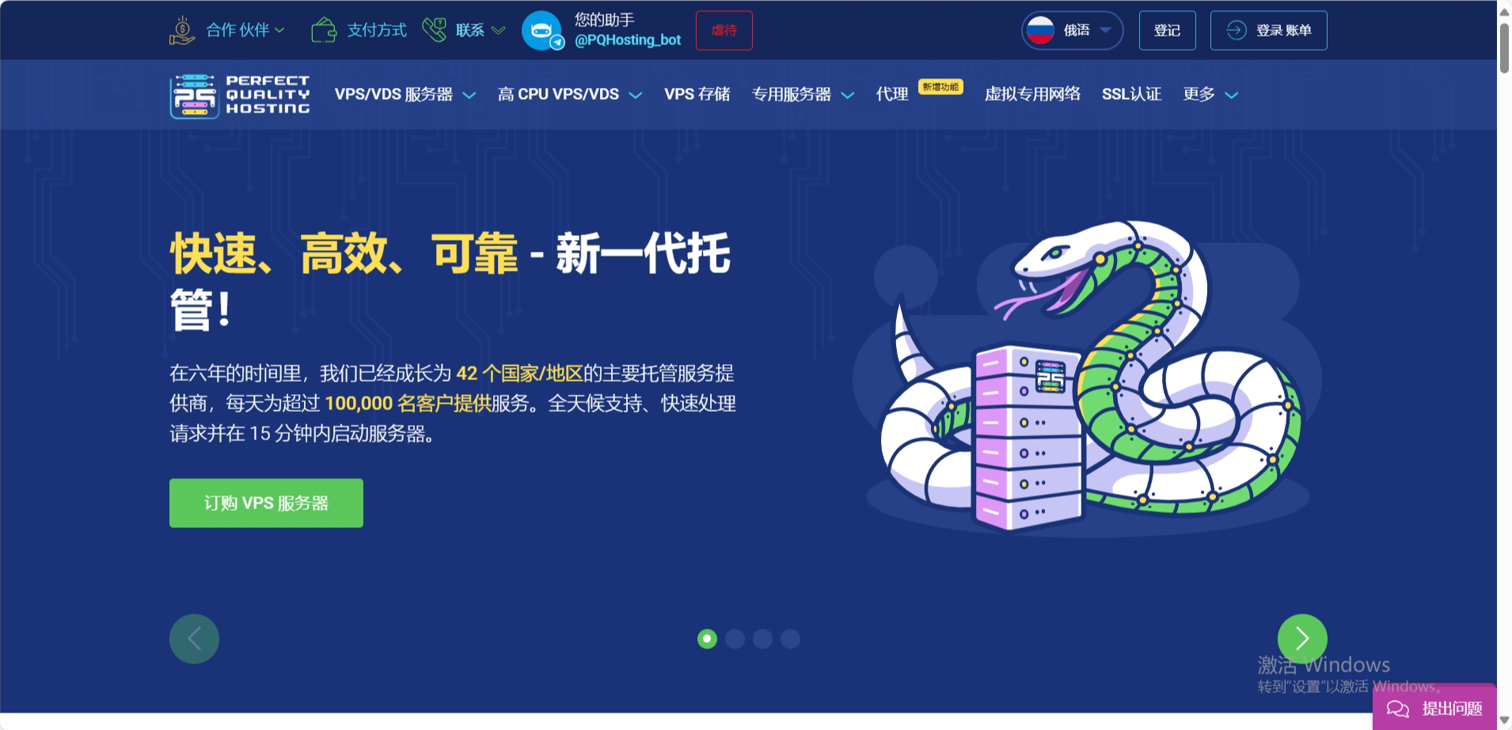Click the red 虐待 button
The width and height of the screenshot is (1512, 730).
[724, 30]
